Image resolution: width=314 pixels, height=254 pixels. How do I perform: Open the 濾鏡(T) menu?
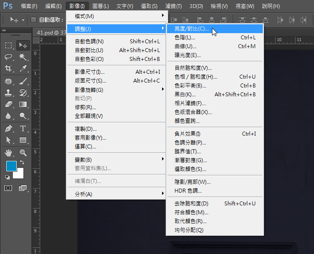173,6
